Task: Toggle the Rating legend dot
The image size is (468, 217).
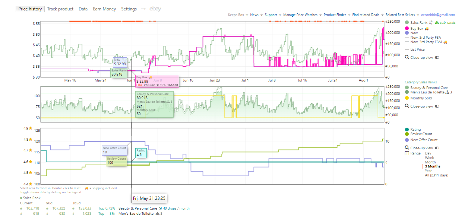Action: click(407, 130)
